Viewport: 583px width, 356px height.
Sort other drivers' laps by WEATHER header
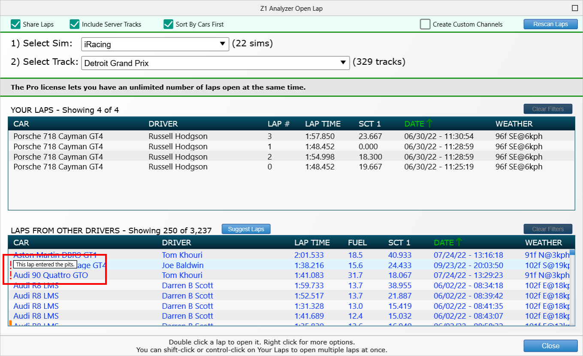[x=544, y=243]
